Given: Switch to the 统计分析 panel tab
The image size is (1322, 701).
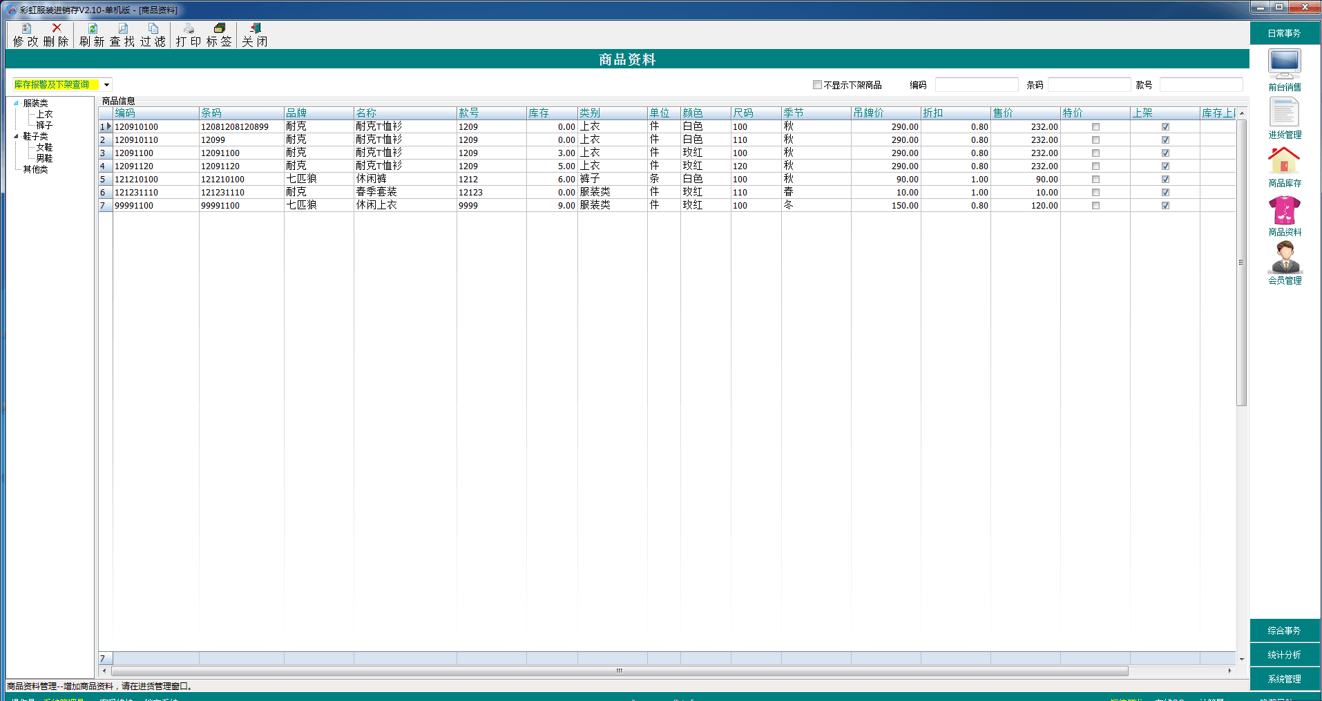Looking at the screenshot, I should (x=1284, y=655).
